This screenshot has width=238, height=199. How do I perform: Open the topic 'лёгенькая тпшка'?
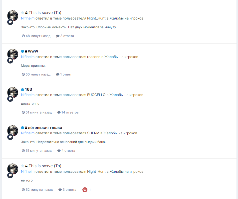[45, 128]
